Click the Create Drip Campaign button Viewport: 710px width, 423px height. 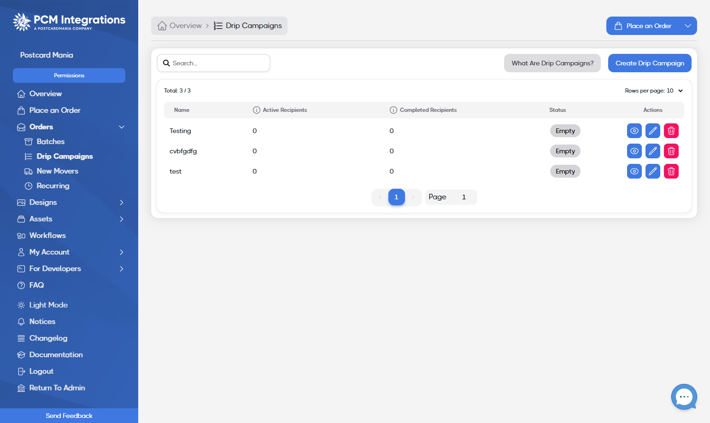(x=650, y=63)
